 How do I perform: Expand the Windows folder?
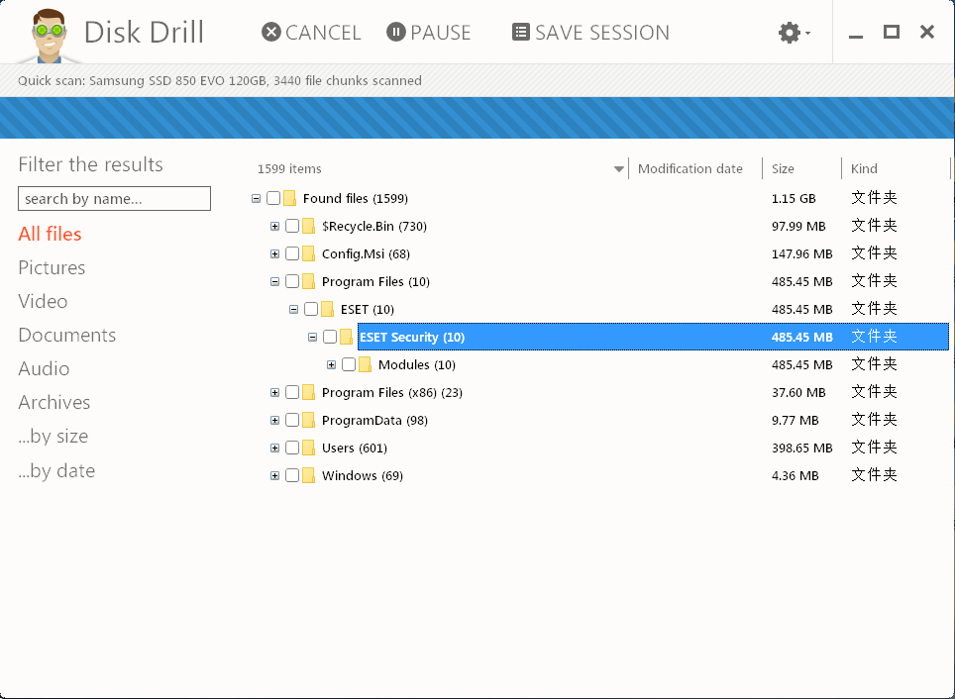coord(274,475)
